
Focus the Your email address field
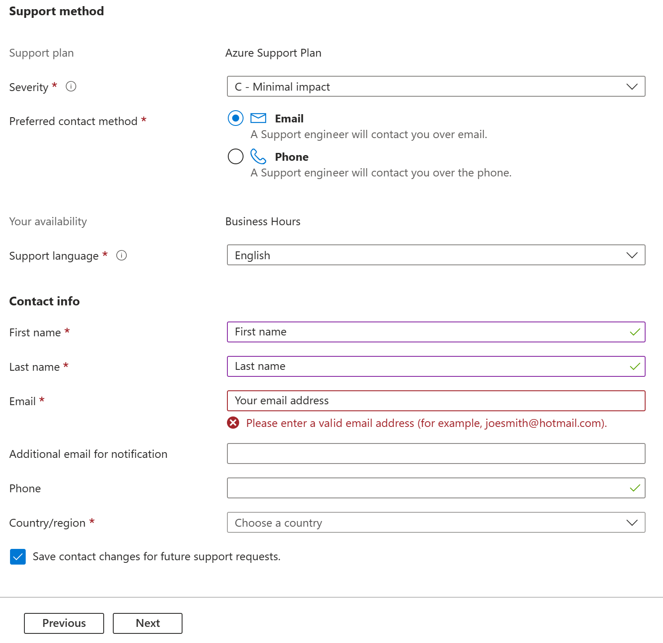pyautogui.click(x=436, y=401)
